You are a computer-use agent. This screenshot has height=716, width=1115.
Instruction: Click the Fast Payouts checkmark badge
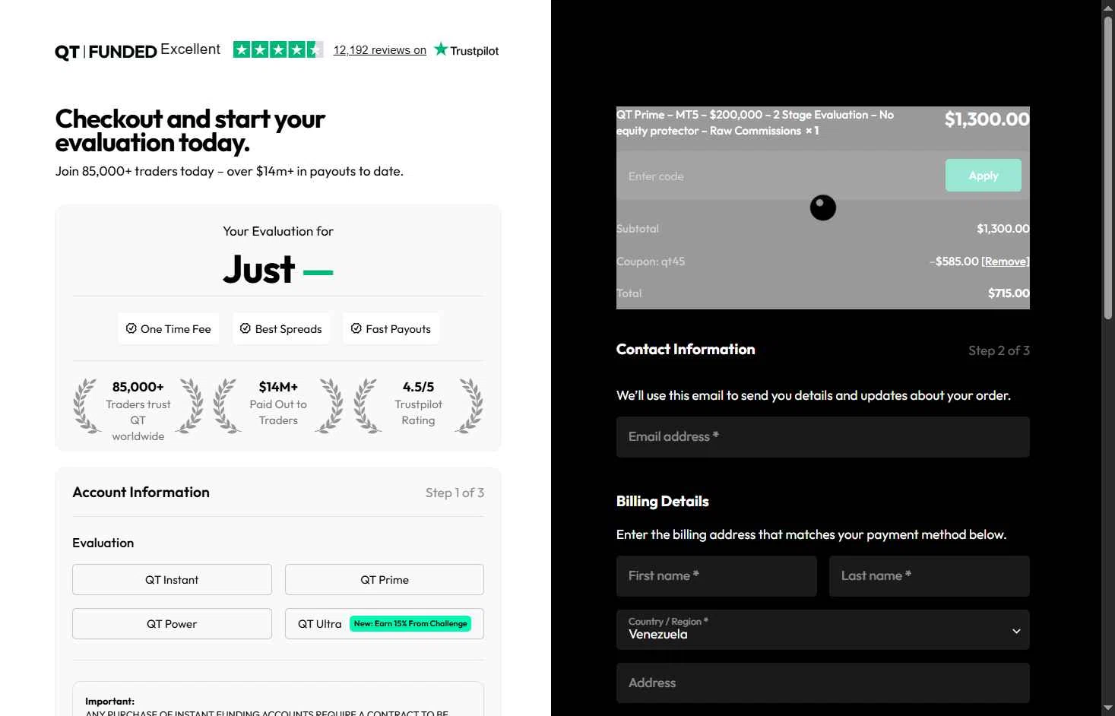tap(391, 329)
